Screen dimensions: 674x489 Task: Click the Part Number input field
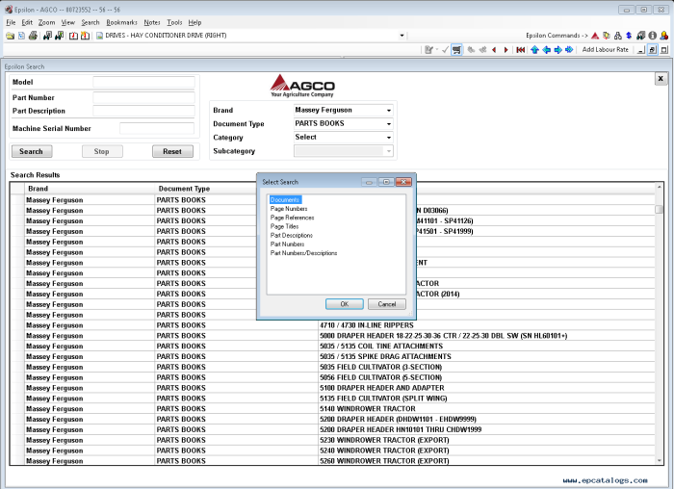[x=143, y=97]
